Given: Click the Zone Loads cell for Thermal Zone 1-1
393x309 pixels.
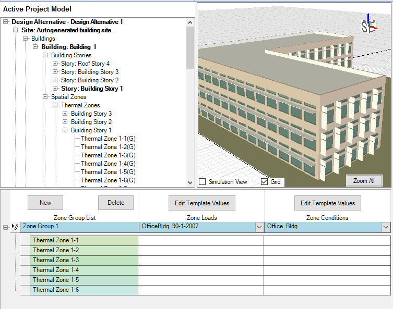Looking at the screenshot, I should 201,240.
